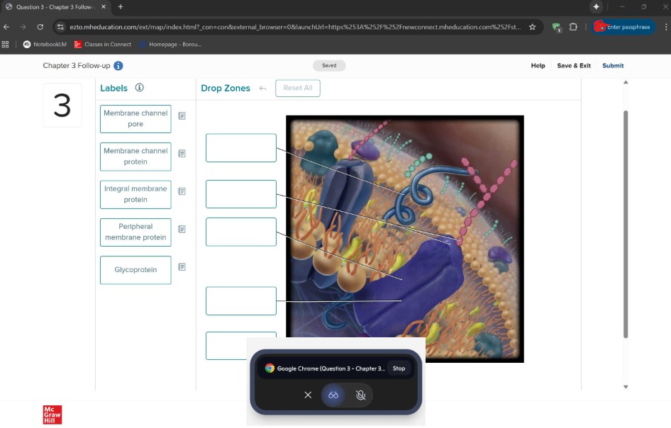Open the Chrome three-dot menu

(x=666, y=27)
